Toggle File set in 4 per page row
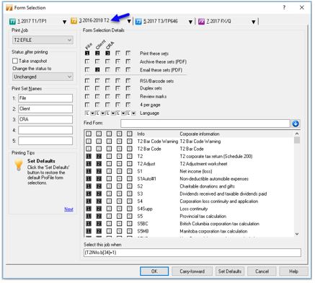Image resolution: width=315 pixels, height=283 pixels. tap(87, 105)
